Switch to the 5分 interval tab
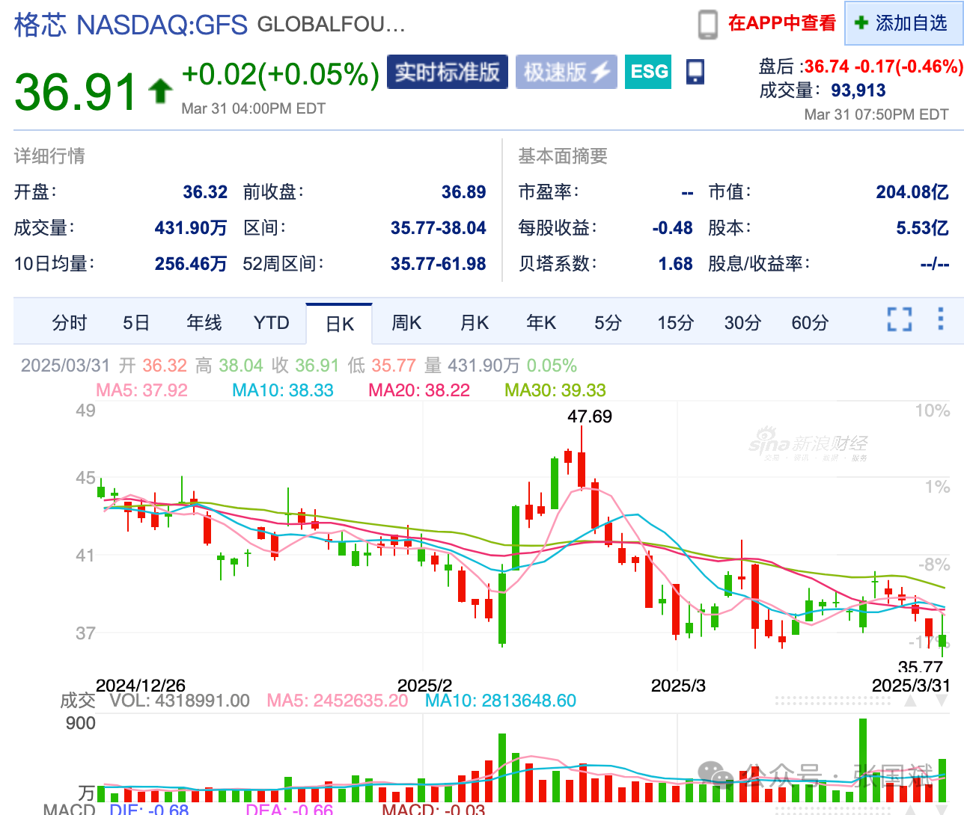The image size is (964, 815). pyautogui.click(x=608, y=323)
